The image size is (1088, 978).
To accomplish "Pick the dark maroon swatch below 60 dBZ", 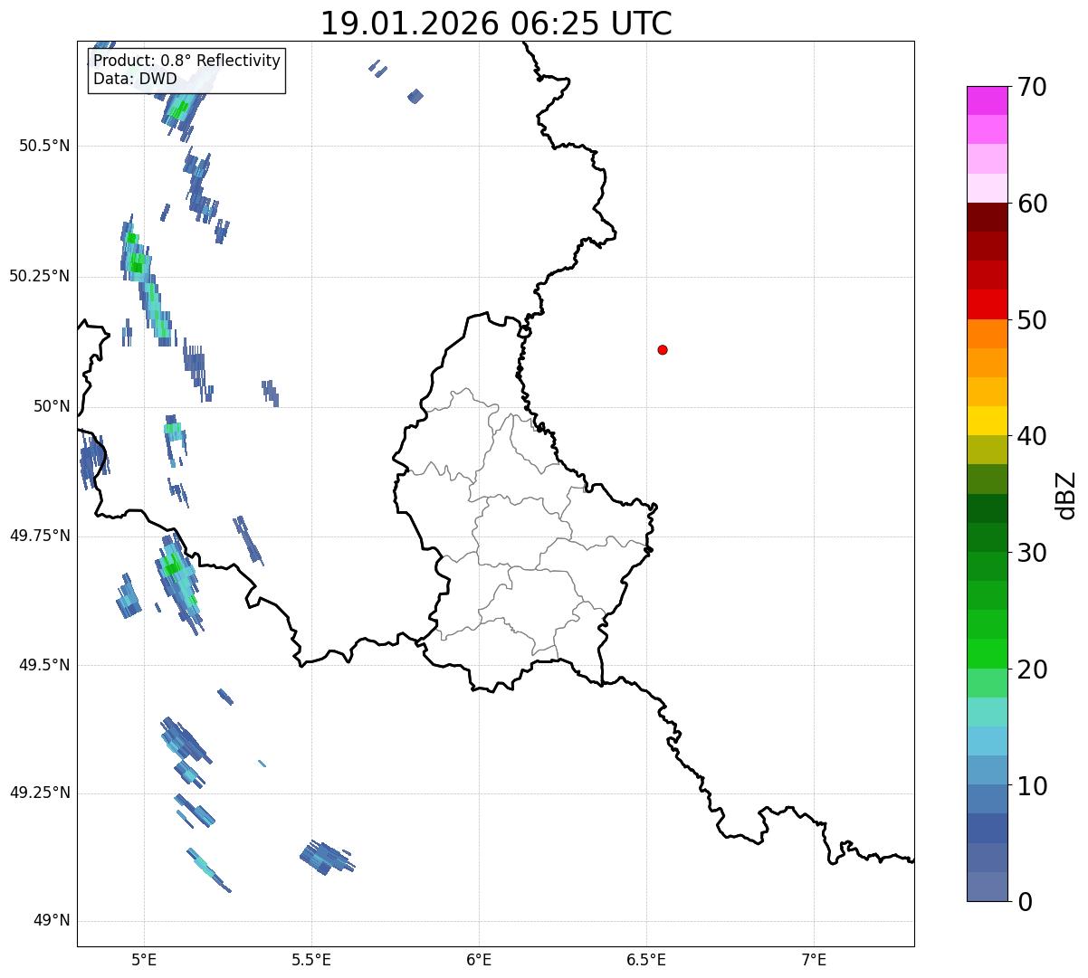I will point(988,217).
